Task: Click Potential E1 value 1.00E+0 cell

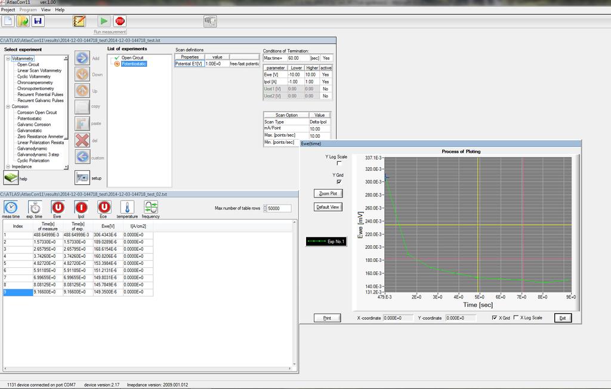Action: (217, 64)
